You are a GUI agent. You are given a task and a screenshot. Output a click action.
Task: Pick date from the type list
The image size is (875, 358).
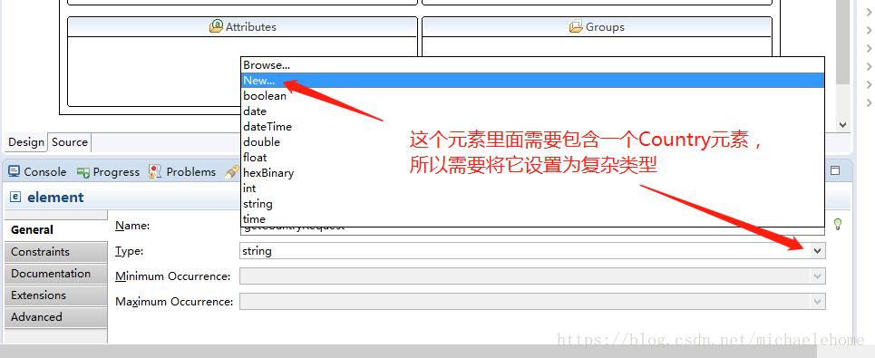[532, 111]
